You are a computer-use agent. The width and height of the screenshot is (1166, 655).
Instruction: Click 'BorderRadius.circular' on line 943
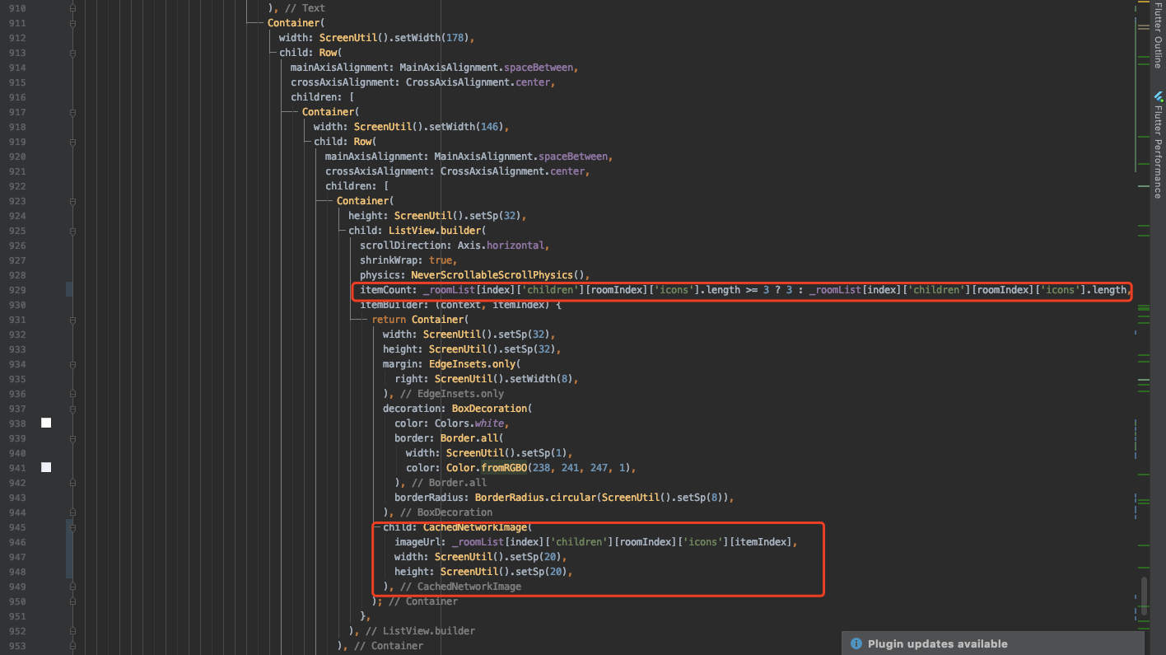[535, 498]
